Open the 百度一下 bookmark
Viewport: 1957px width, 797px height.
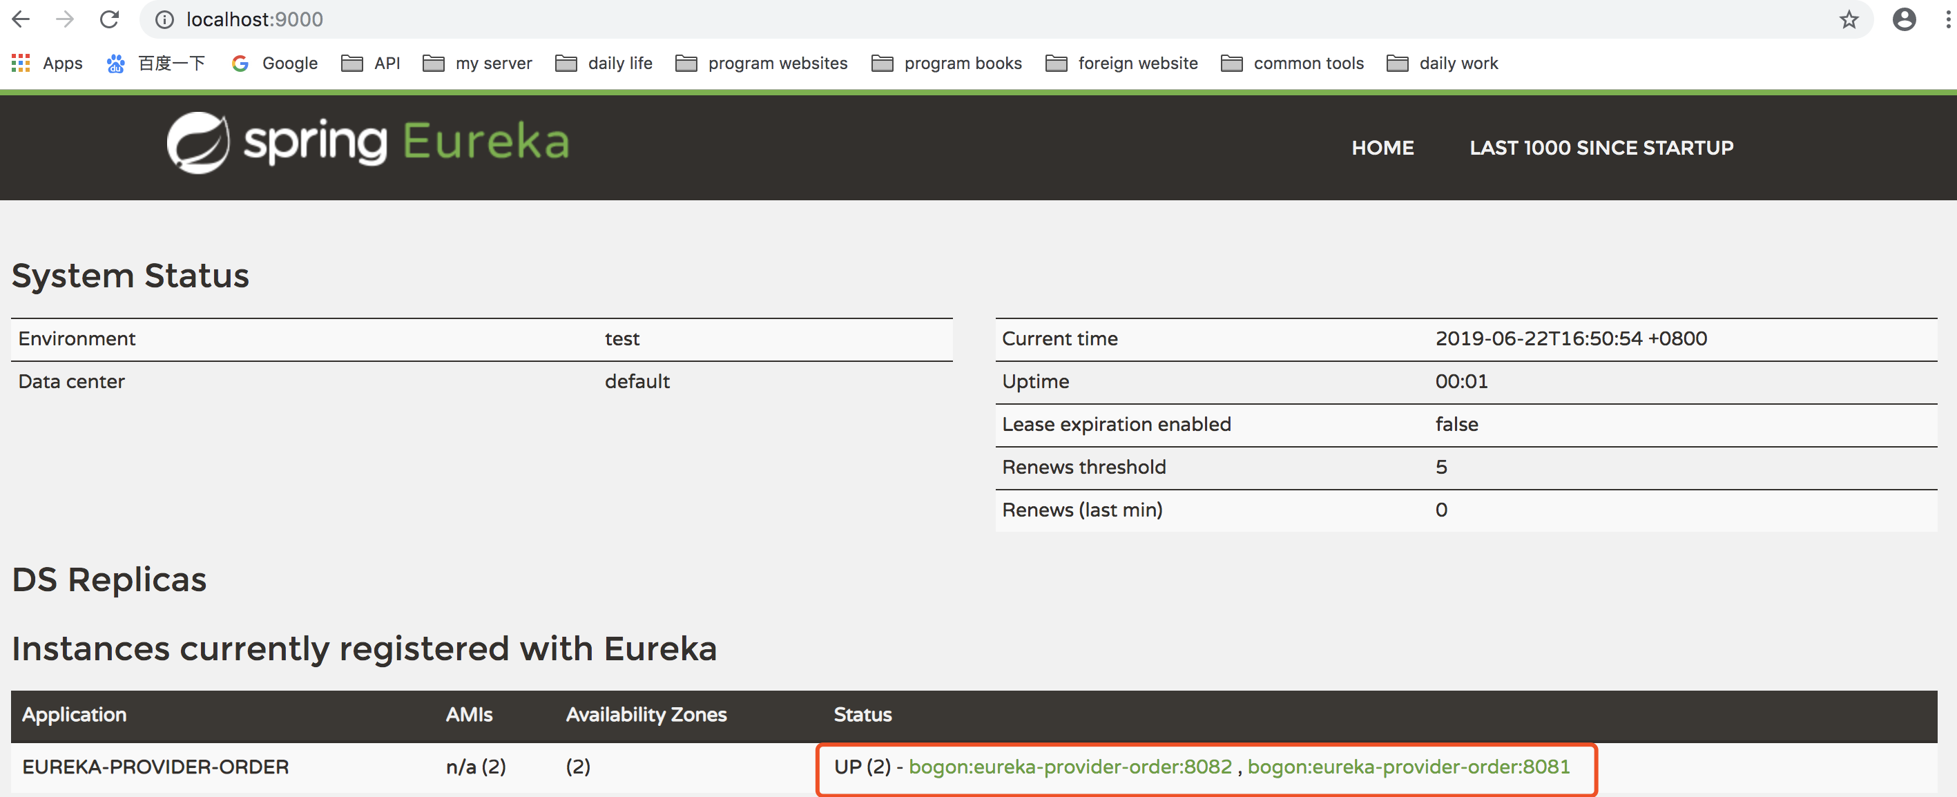pyautogui.click(x=157, y=63)
